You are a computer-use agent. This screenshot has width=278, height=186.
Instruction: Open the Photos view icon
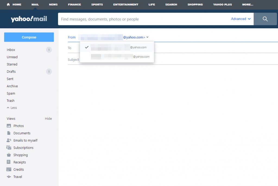(x=9, y=126)
